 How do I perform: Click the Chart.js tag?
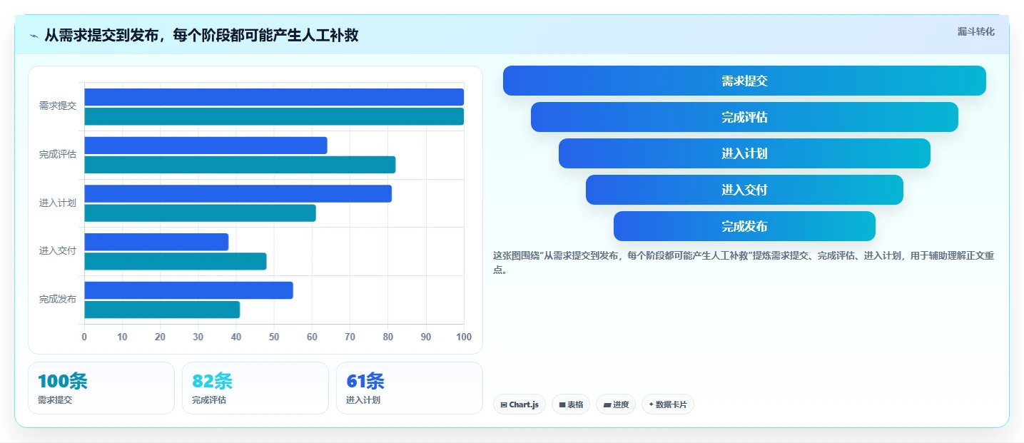point(519,404)
